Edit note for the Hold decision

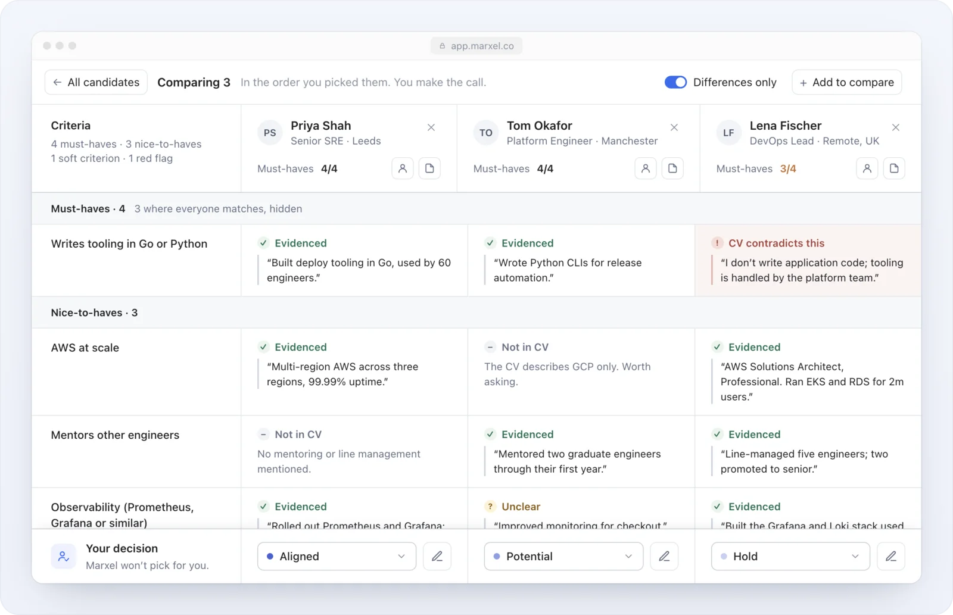click(x=891, y=556)
